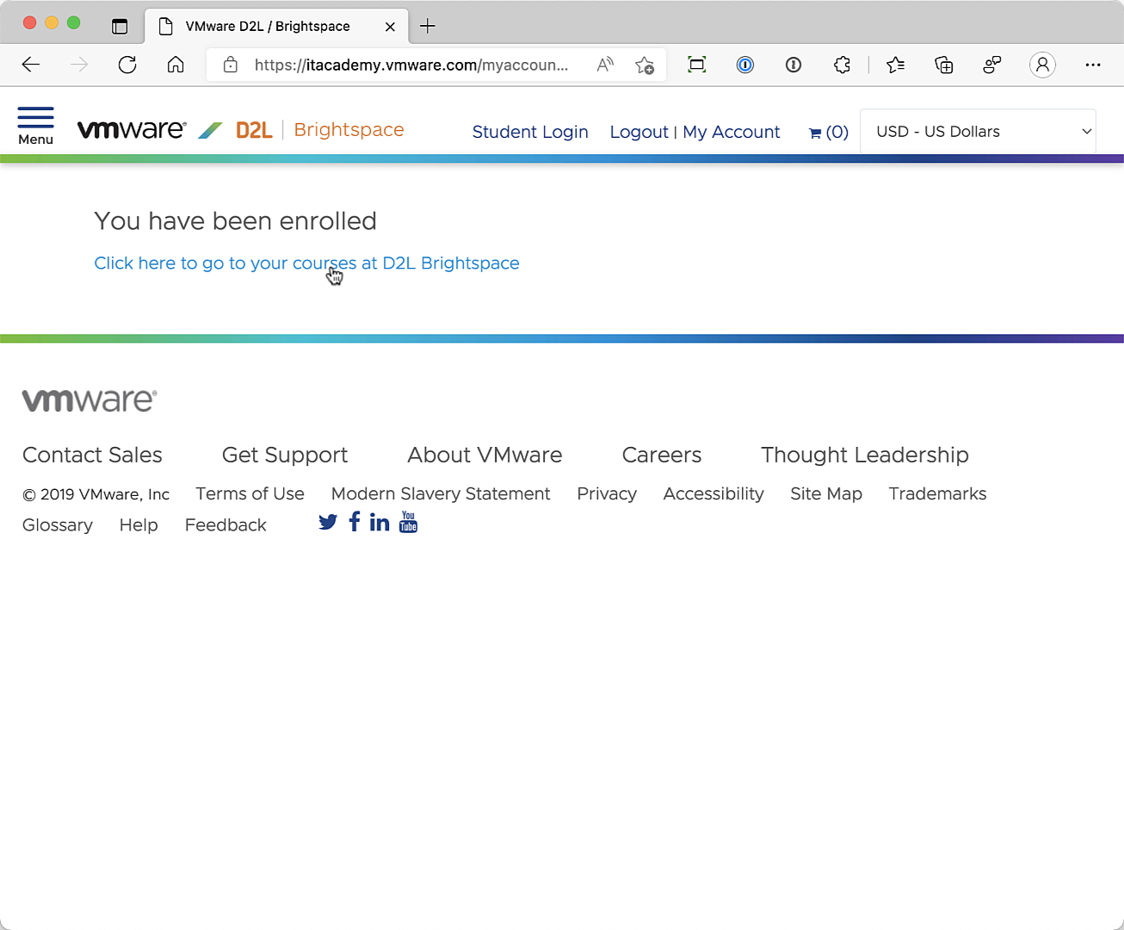Open the Modern Slavery Statement link
The width and height of the screenshot is (1124, 930).
coord(441,493)
